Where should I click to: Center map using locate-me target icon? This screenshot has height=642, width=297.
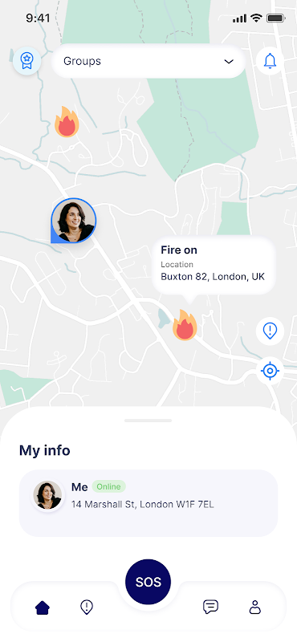tap(270, 371)
